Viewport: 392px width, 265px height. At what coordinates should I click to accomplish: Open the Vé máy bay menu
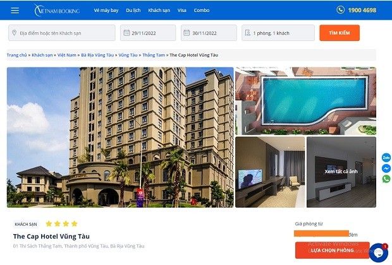coord(106,10)
